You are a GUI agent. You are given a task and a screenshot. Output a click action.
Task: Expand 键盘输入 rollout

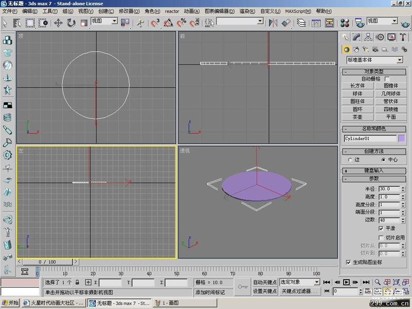click(374, 171)
